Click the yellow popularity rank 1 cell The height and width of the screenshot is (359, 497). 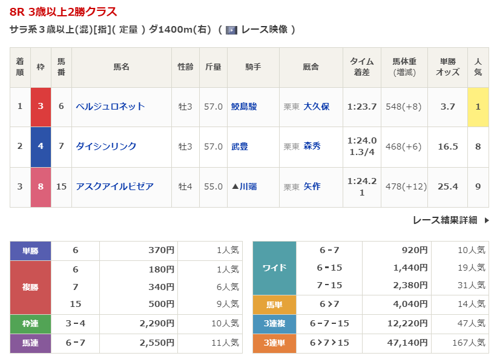478,107
